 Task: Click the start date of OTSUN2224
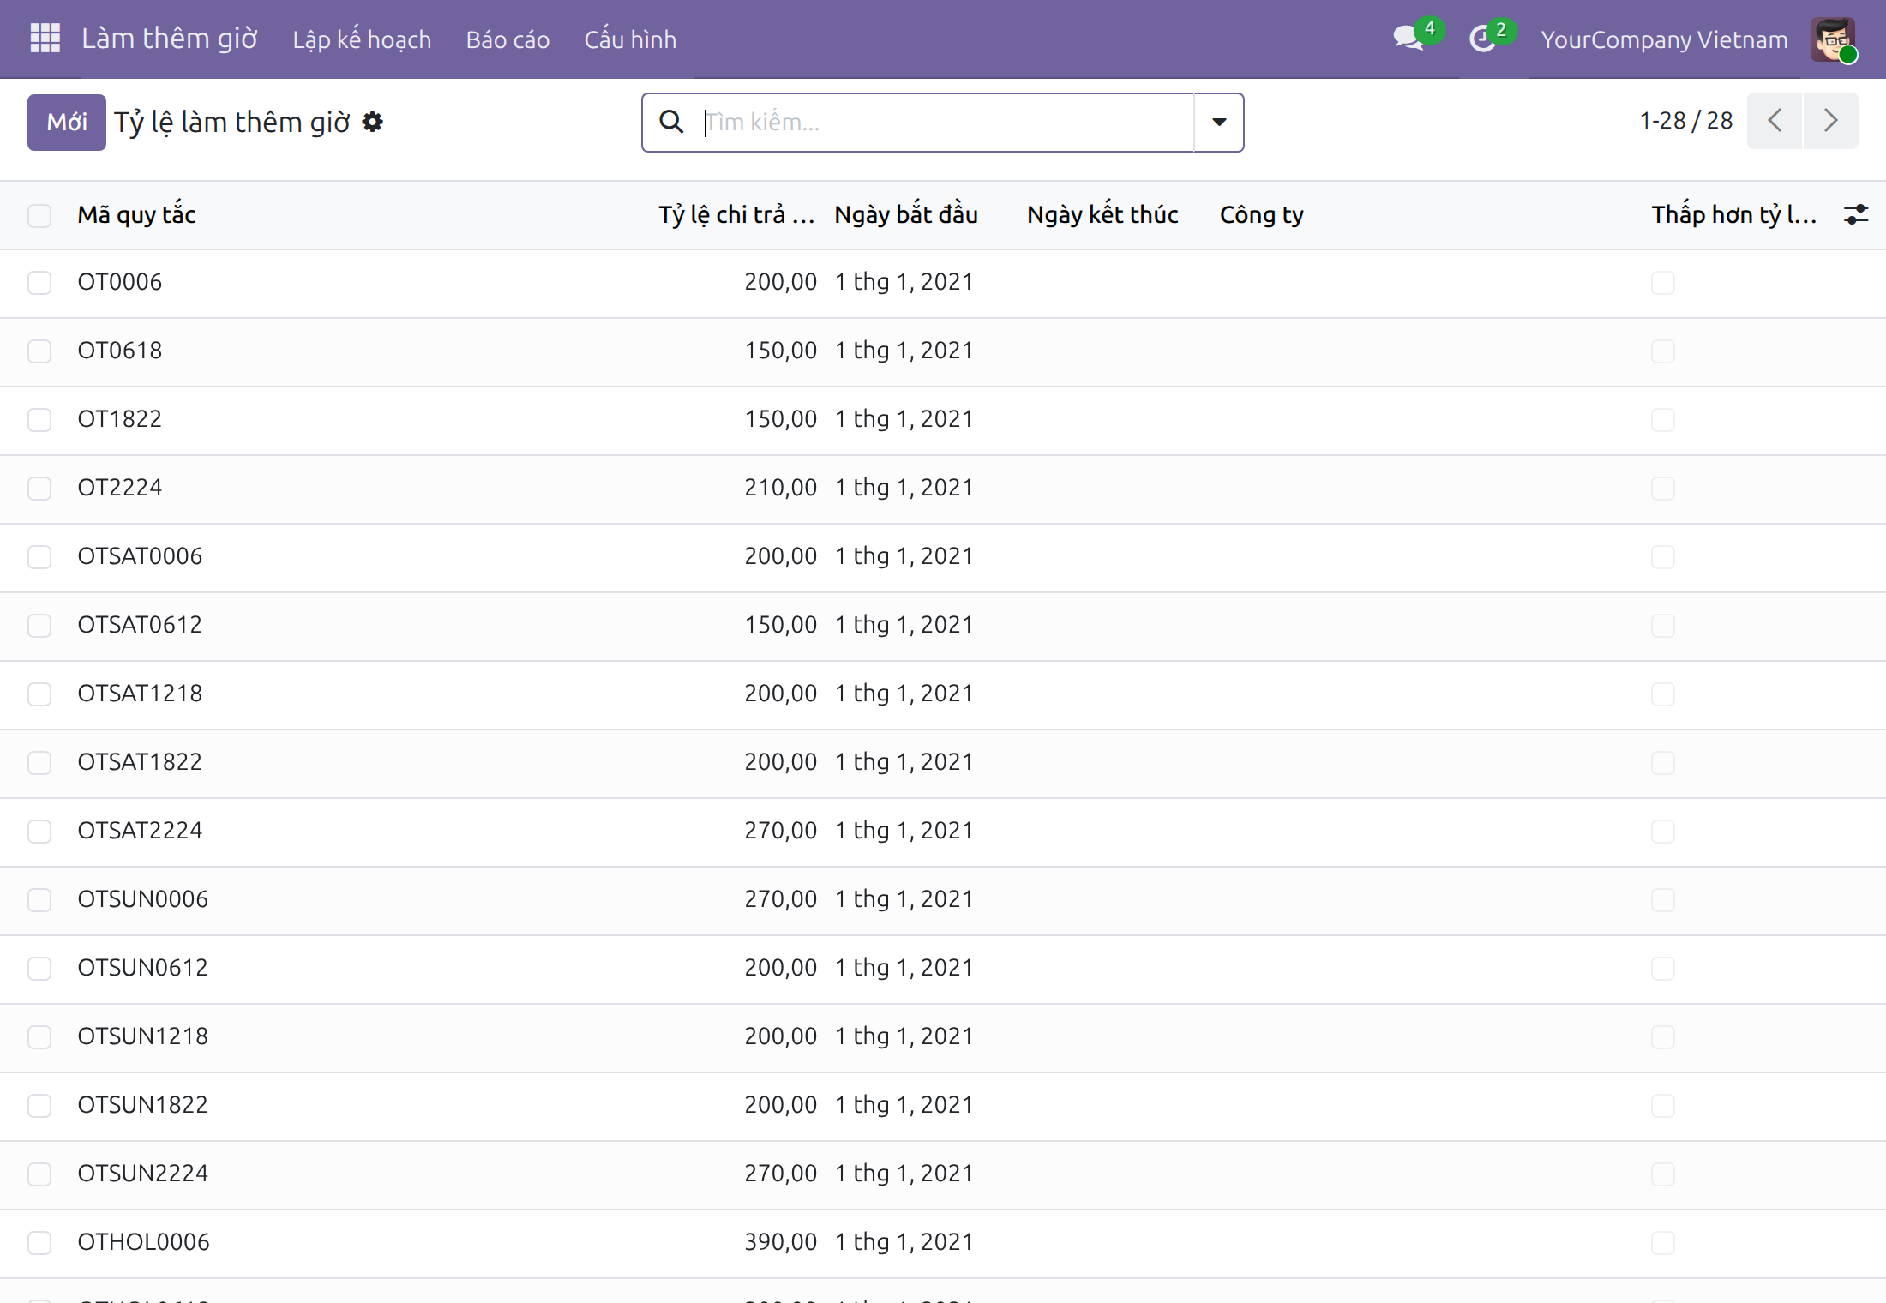point(904,1174)
